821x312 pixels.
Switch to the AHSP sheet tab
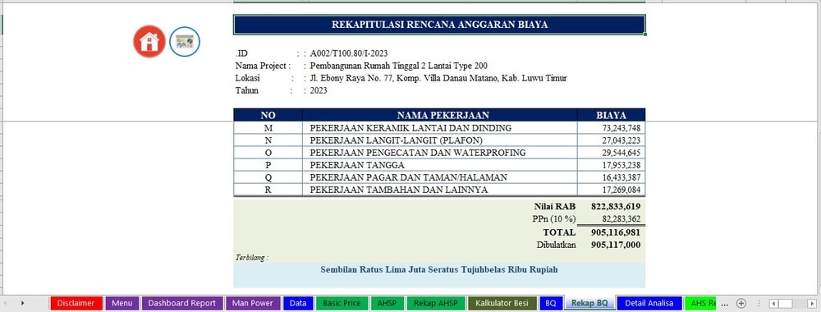[x=387, y=303]
